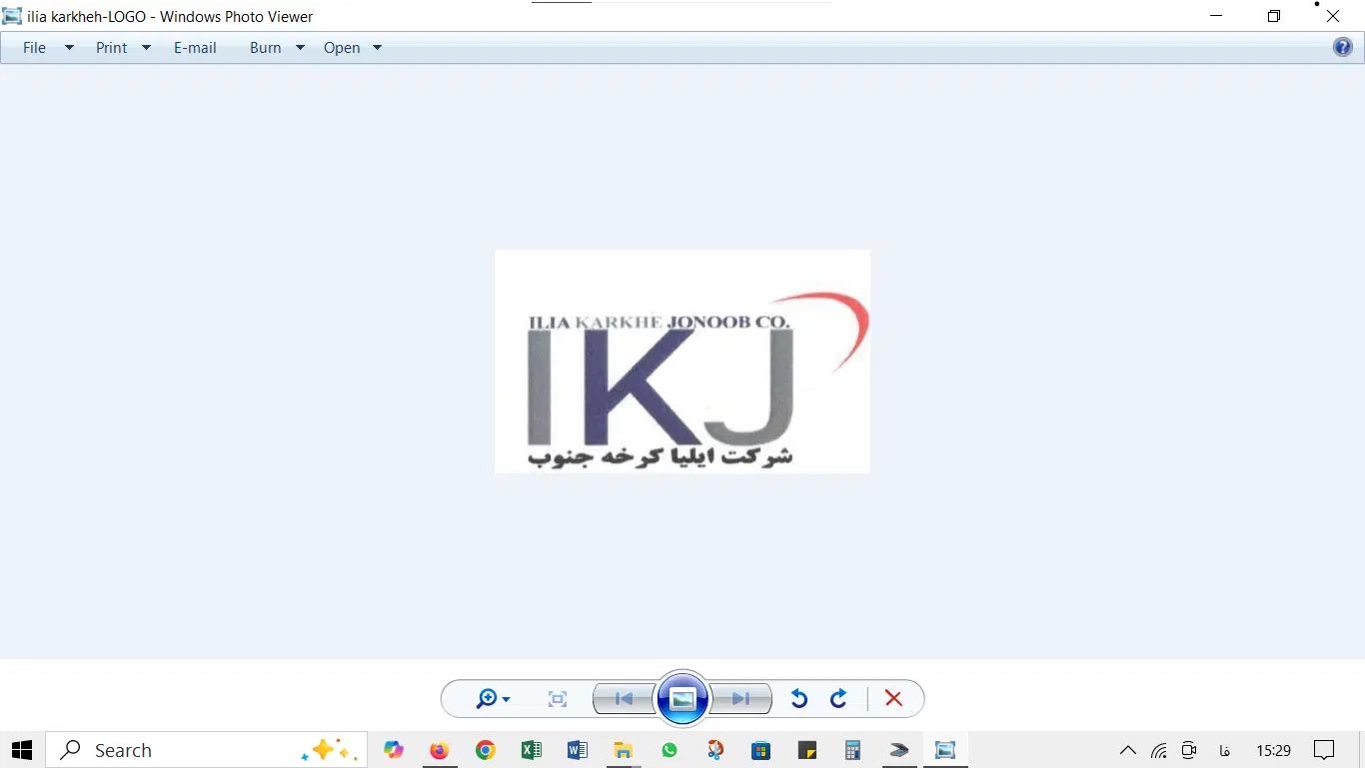The image size is (1365, 768).
Task: Open Word from the taskbar
Action: tap(578, 750)
